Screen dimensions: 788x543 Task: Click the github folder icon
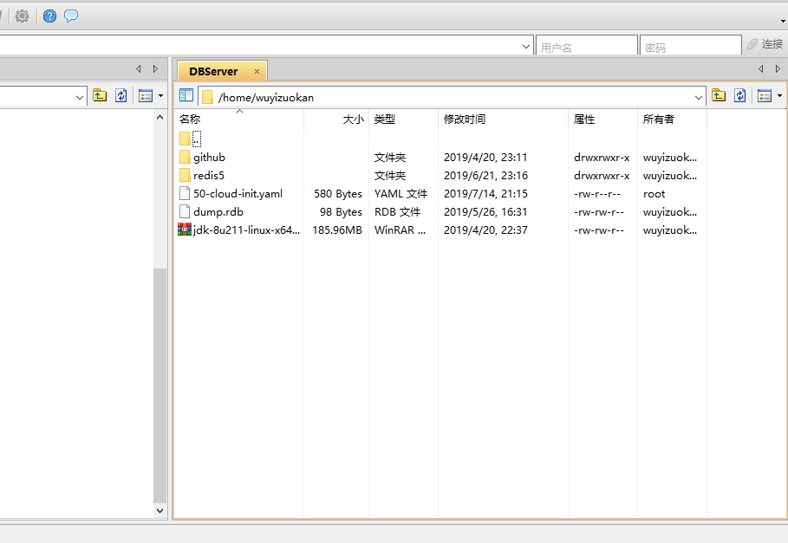click(185, 157)
